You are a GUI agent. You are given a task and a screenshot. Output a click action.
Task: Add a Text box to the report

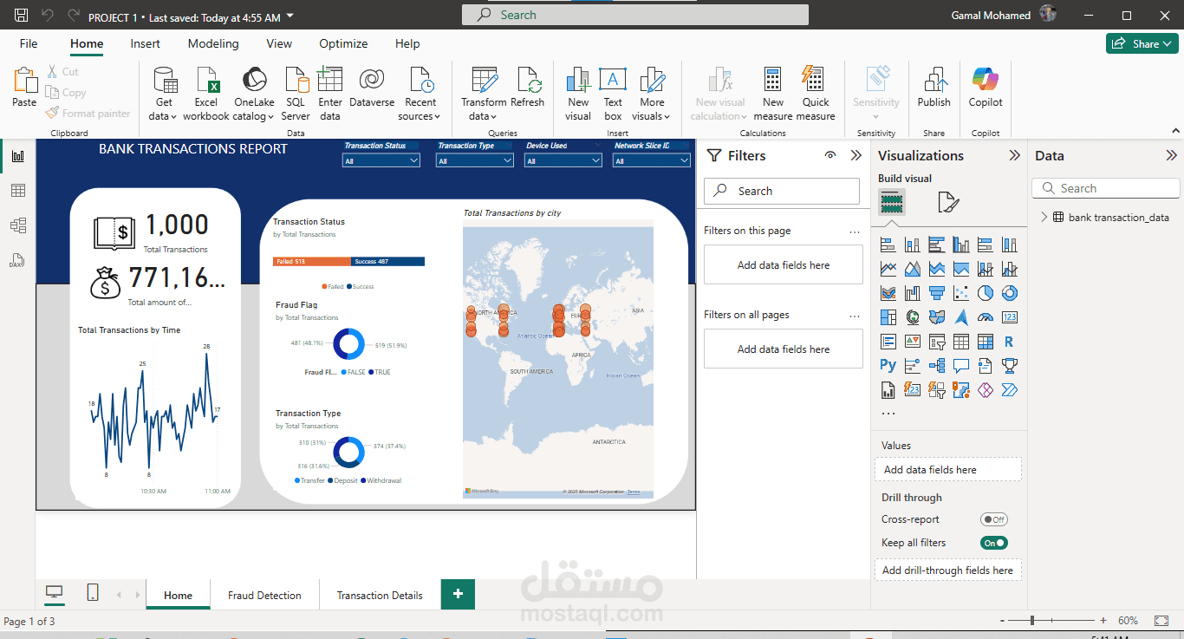(613, 94)
